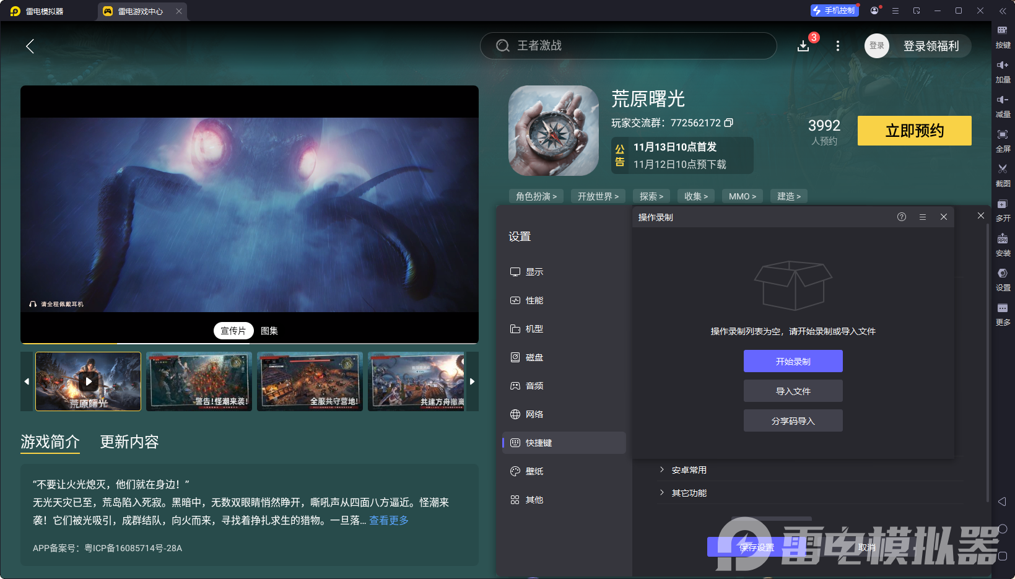Image resolution: width=1015 pixels, height=579 pixels.
Task: Click the APK 安装 install icon
Action: pyautogui.click(x=1003, y=245)
